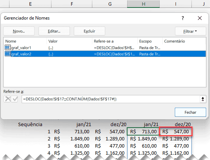
Task: Click the {...} value of graf_valor2
Action: (51, 54)
